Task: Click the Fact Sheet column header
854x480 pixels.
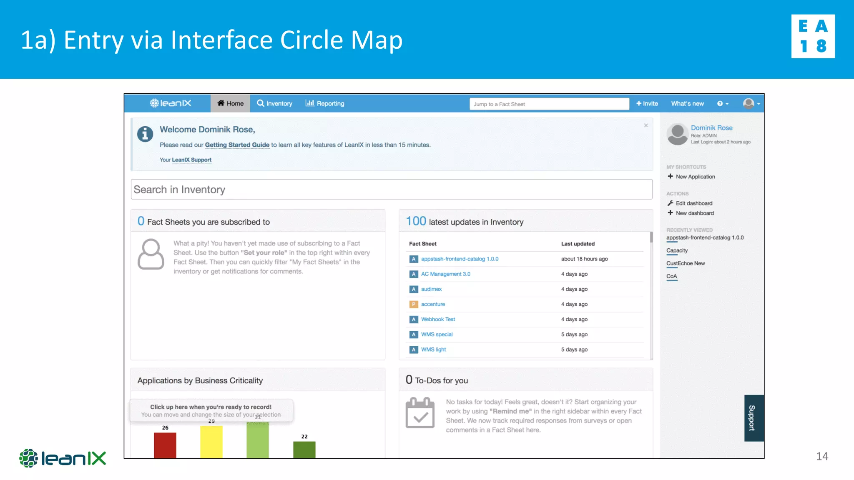Action: [422, 244]
